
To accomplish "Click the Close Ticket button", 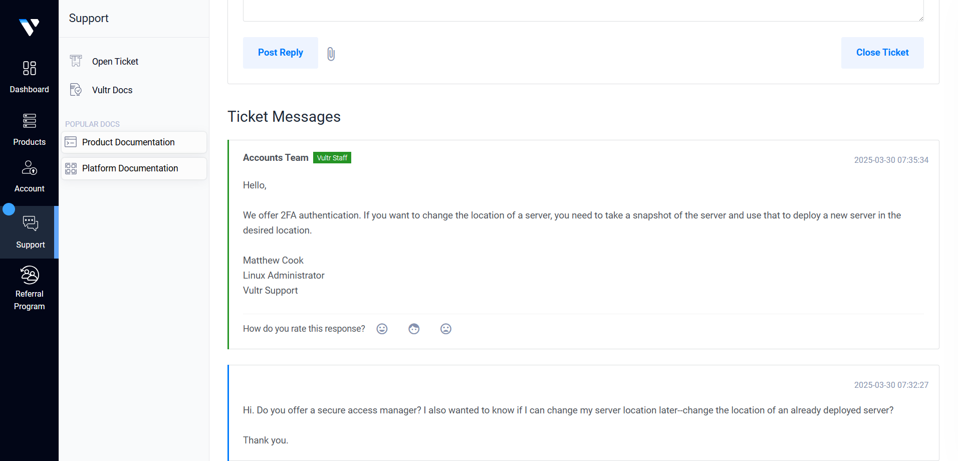I will [x=882, y=53].
